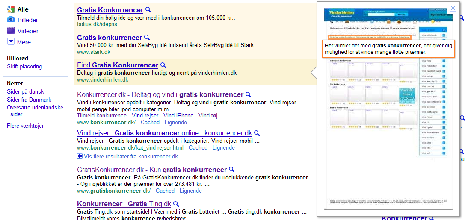Screen dimensions: 465x220
Task: Click www.stark.dk green URL text
Action: (94, 52)
